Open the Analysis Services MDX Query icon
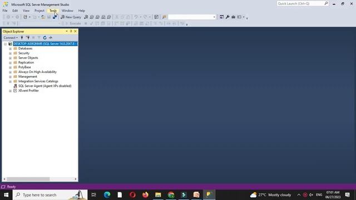This screenshot has height=200, width=356. pyautogui.click(x=92, y=17)
